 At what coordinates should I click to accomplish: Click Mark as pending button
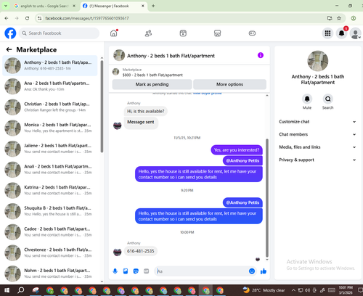click(x=152, y=84)
